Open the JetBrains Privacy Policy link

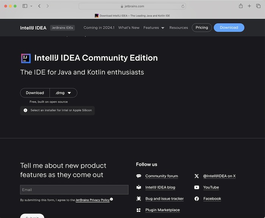click(92, 200)
